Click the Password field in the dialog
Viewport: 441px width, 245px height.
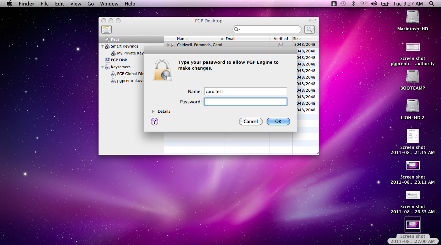[x=246, y=102]
